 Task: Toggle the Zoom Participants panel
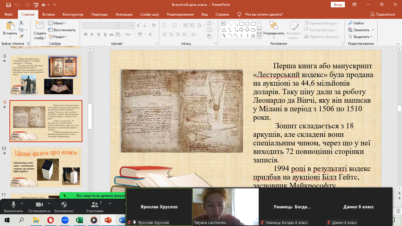[94, 205]
